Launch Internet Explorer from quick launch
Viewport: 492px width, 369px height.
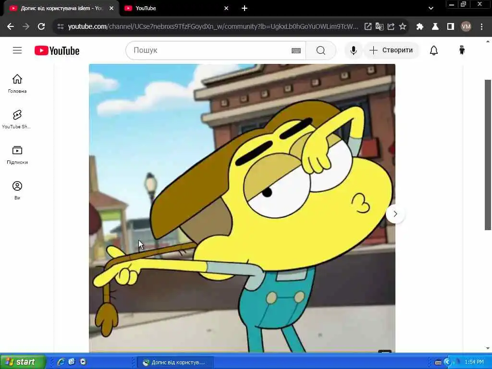(61, 362)
